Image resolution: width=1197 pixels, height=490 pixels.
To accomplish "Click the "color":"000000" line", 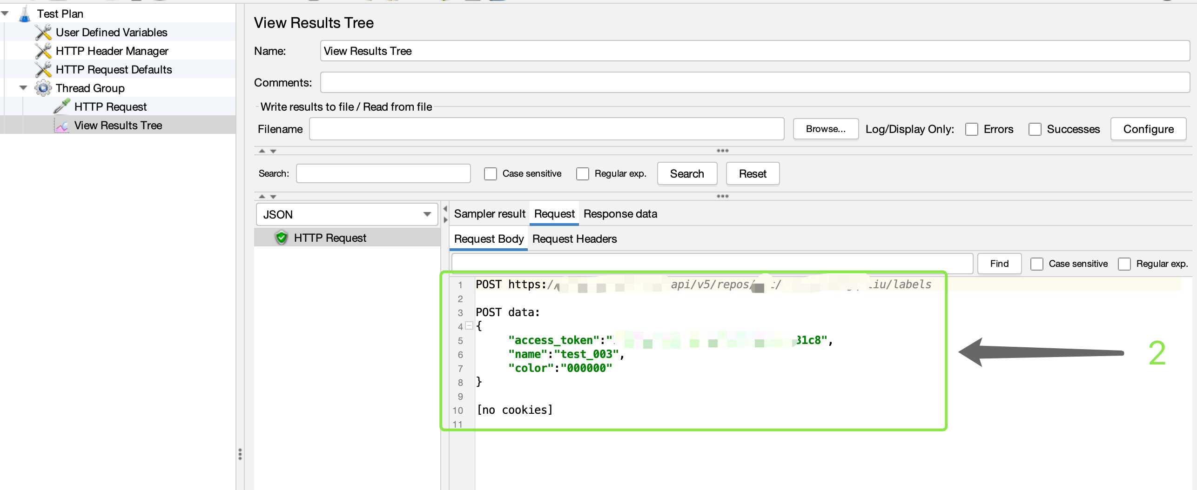I will point(560,368).
